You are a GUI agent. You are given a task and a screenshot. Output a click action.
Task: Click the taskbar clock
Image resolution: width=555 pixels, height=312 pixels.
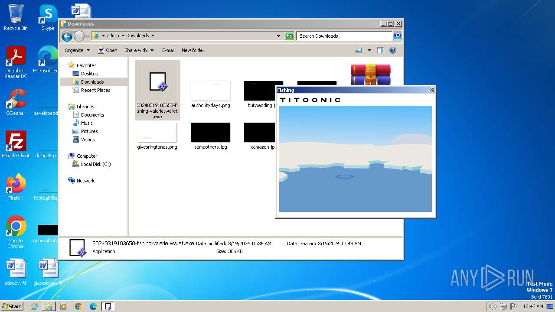533,306
